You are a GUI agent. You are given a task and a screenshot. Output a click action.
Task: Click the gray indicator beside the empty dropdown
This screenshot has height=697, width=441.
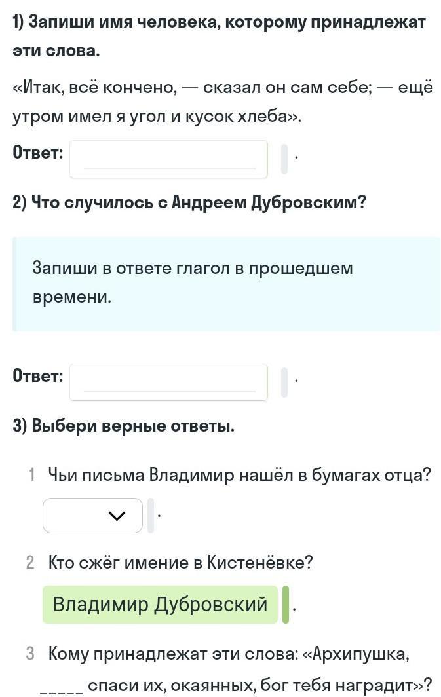pos(151,516)
